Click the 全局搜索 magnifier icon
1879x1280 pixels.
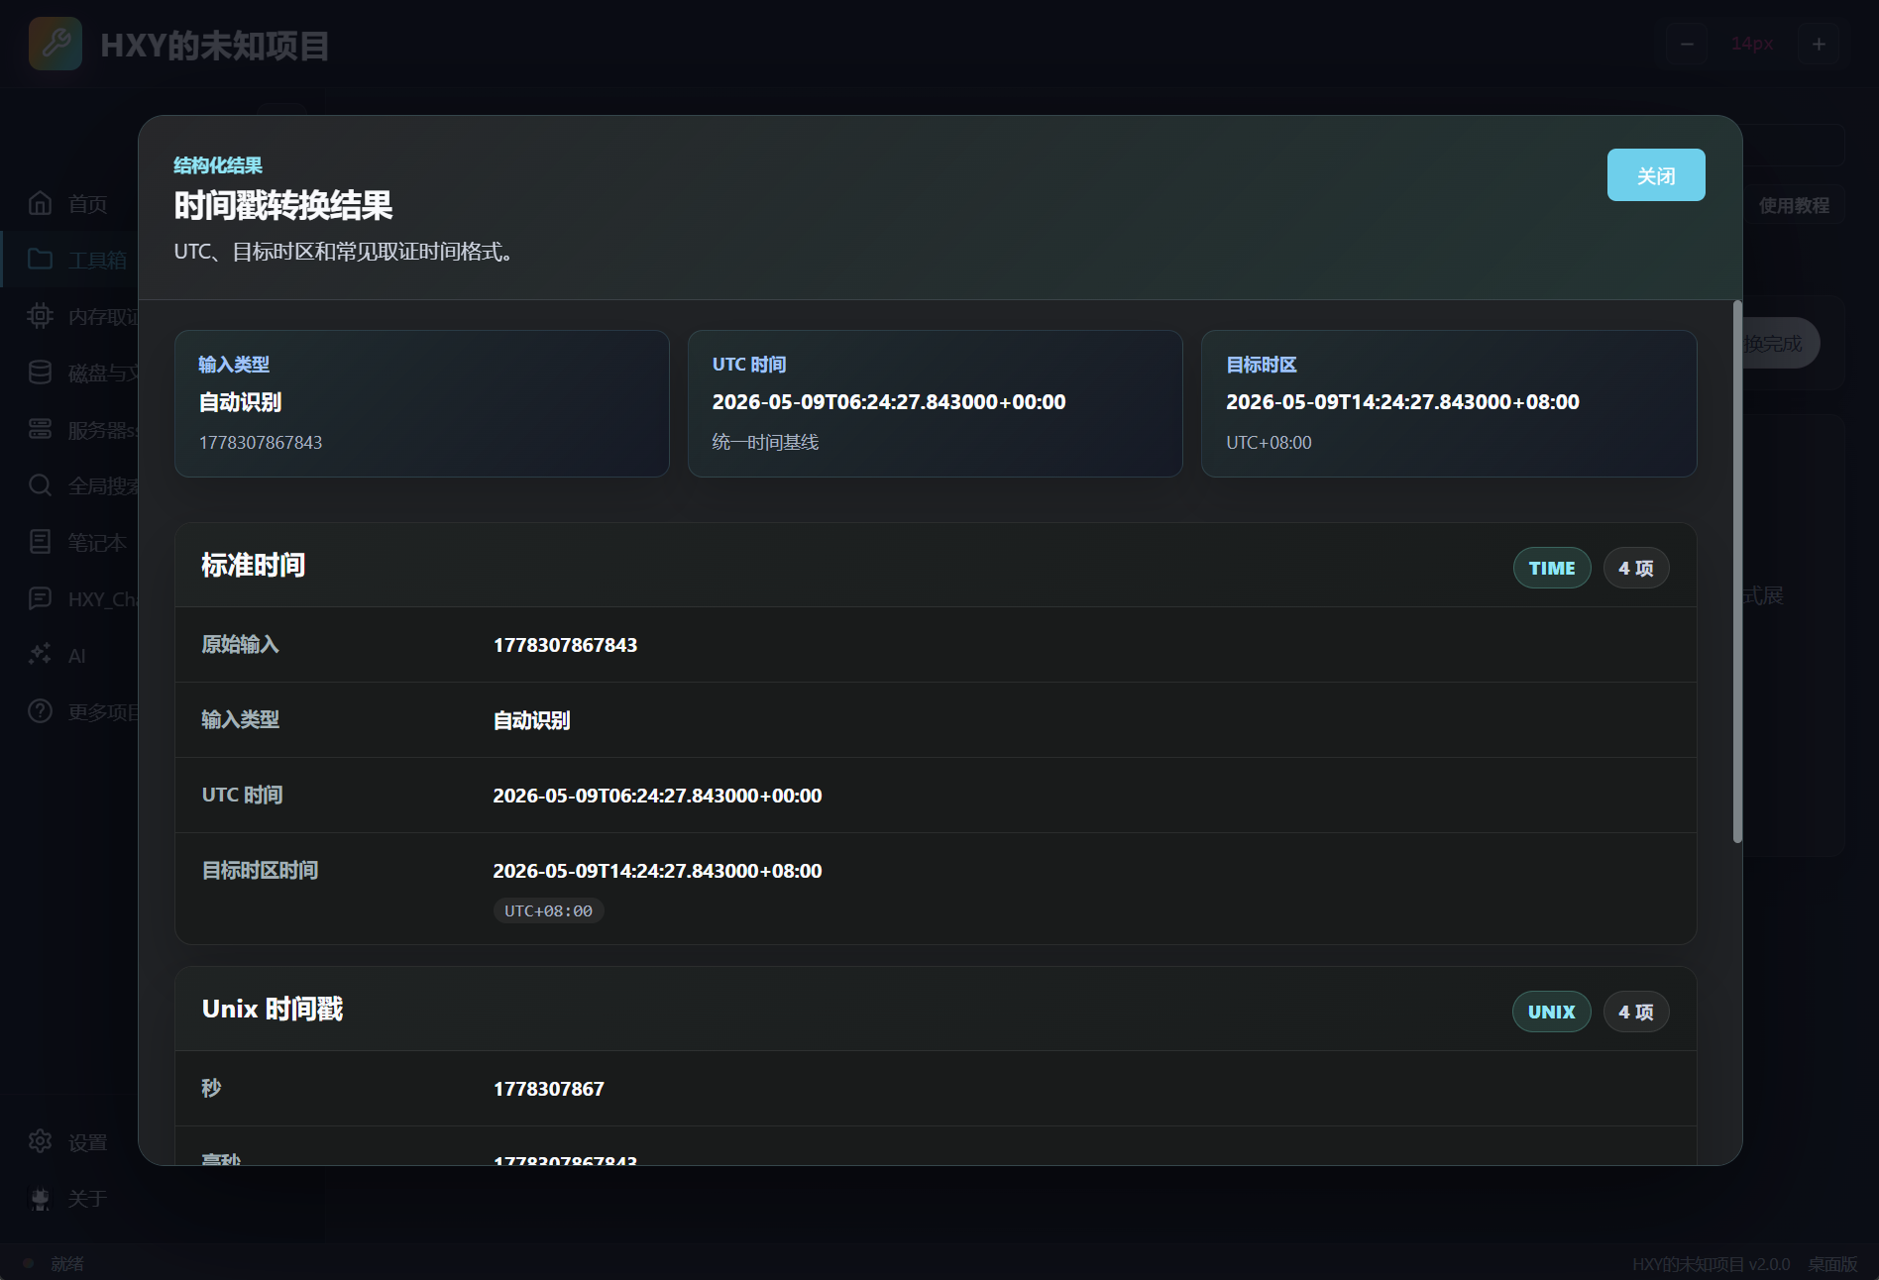(41, 485)
